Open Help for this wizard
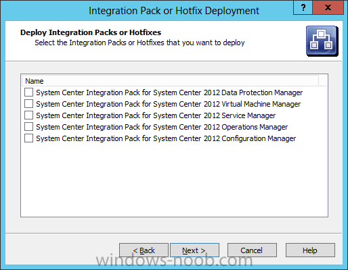The height and width of the screenshot is (270, 348). click(x=310, y=250)
